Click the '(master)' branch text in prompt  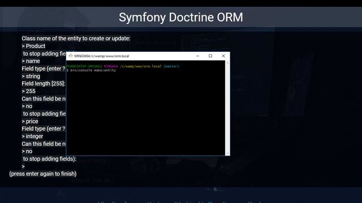coord(171,67)
